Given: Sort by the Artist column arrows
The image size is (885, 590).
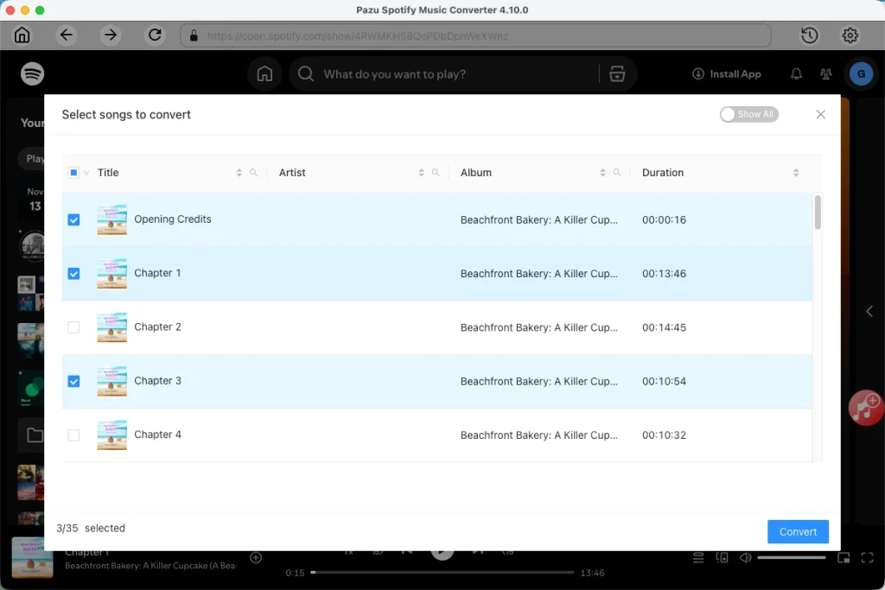Looking at the screenshot, I should (421, 173).
